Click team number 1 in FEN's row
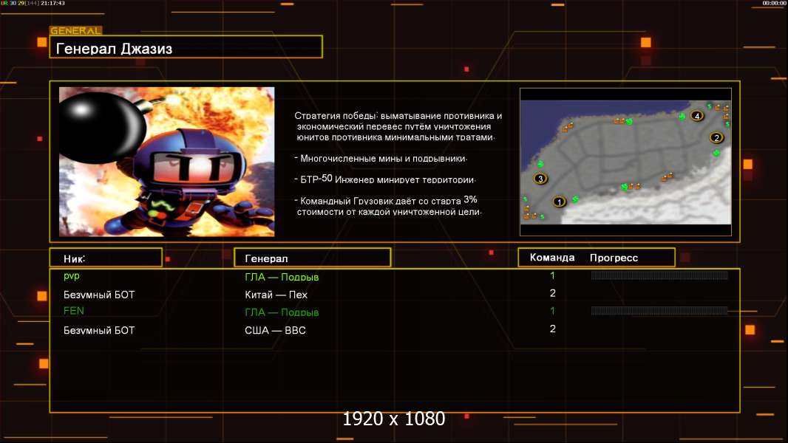This screenshot has height=443, width=788. tap(552, 311)
